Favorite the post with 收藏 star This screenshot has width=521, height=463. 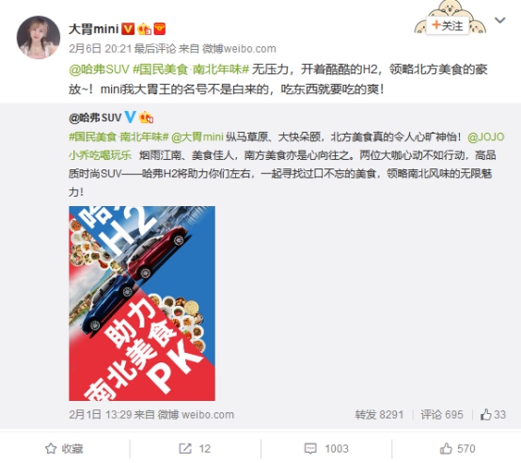[64, 448]
